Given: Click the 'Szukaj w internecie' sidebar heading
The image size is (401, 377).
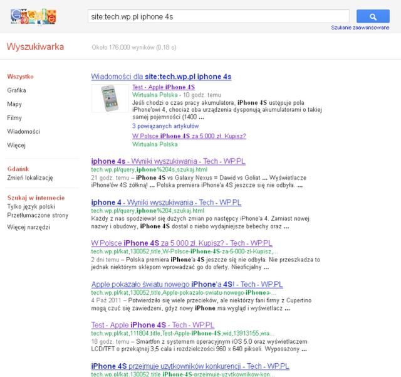Looking at the screenshot, I should pyautogui.click(x=36, y=198).
